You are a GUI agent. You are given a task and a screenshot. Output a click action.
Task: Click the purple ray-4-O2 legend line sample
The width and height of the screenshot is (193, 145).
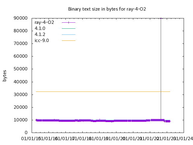point(68,22)
